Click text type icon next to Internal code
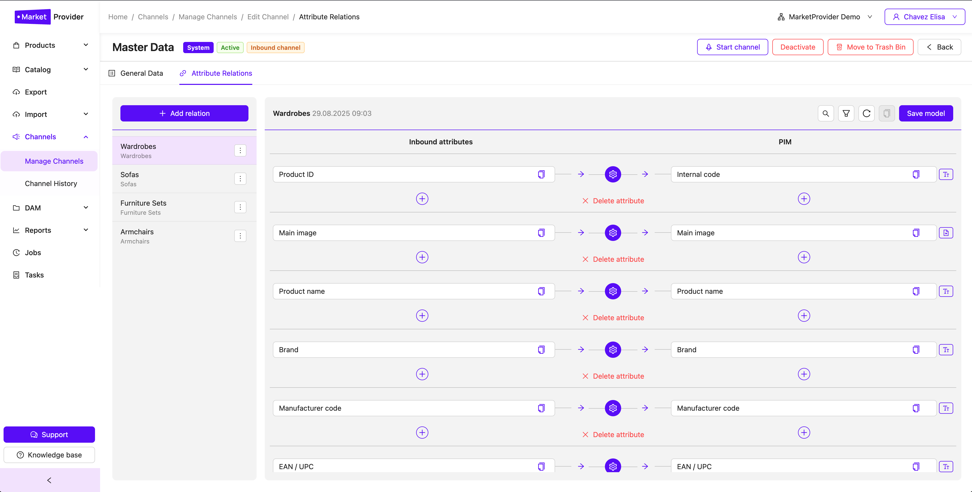 [946, 174]
